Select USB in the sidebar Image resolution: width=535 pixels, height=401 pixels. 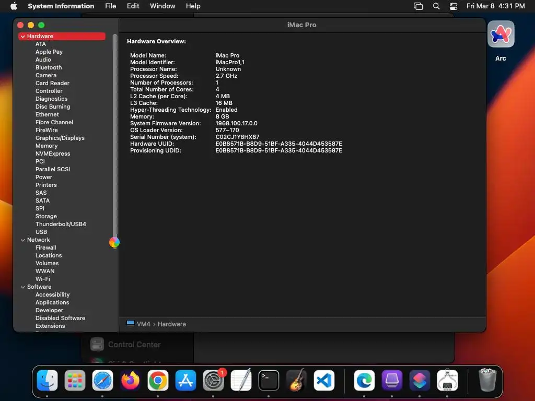(41, 232)
